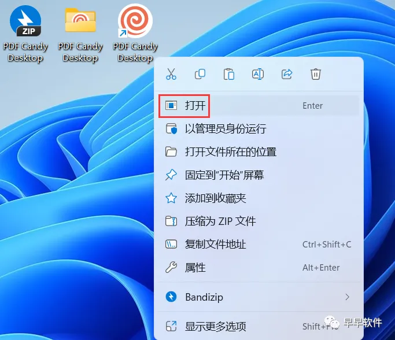Select 固定到"开始"屏幕
Image resolution: width=395 pixels, height=340 pixels.
click(x=259, y=175)
